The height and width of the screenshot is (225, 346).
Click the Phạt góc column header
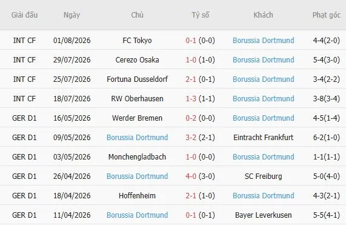click(x=327, y=15)
